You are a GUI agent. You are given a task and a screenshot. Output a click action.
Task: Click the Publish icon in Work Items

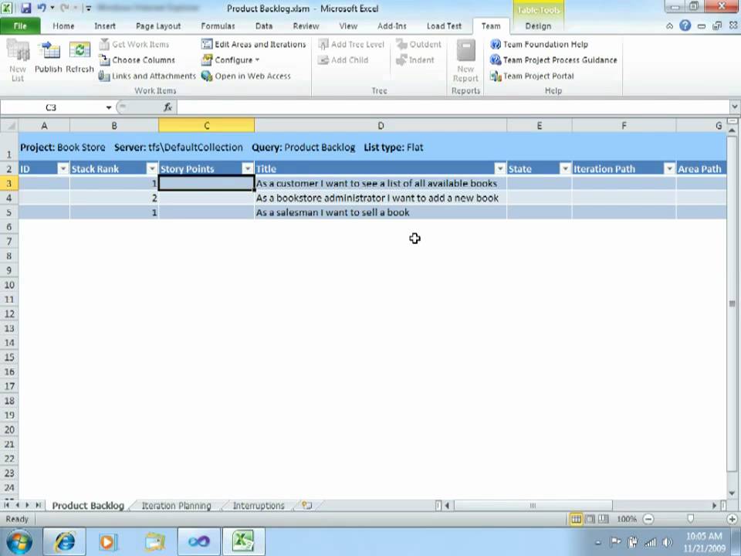coord(48,57)
